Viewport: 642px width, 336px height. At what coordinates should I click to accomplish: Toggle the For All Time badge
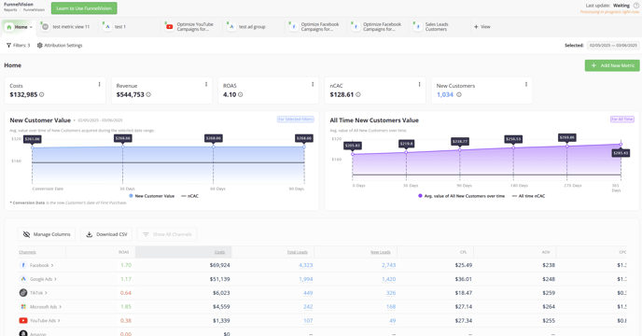pyautogui.click(x=622, y=119)
